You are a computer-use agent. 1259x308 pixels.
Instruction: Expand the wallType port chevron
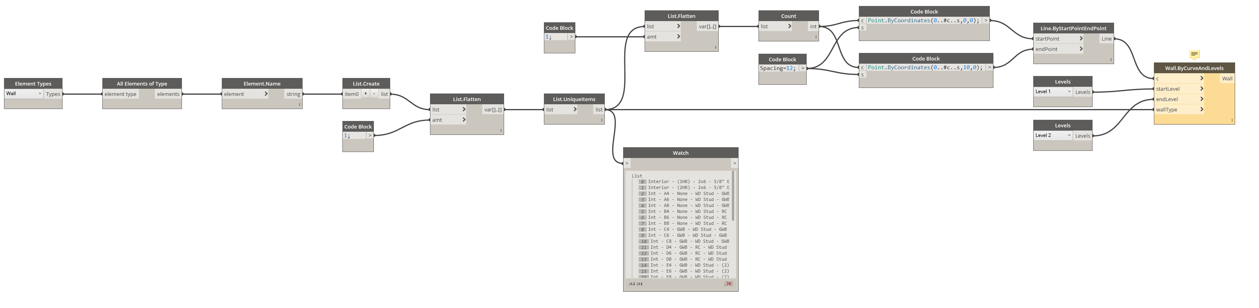(x=1201, y=109)
